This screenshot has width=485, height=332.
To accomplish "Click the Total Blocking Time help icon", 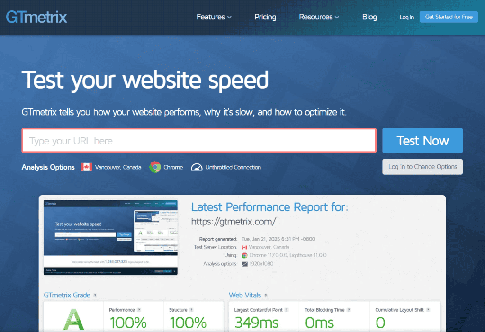I will pyautogui.click(x=349, y=310).
